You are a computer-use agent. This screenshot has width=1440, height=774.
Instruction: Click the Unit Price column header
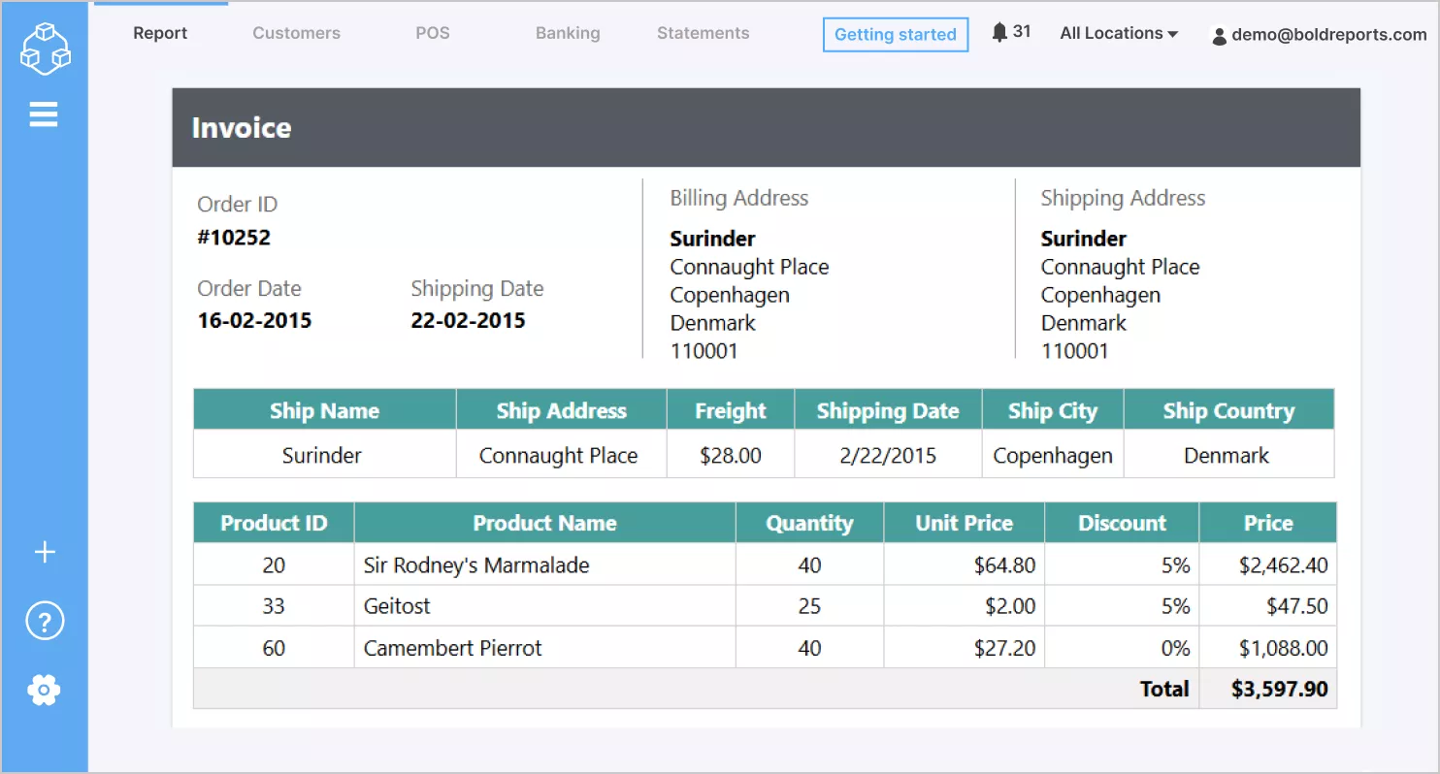pos(965,523)
